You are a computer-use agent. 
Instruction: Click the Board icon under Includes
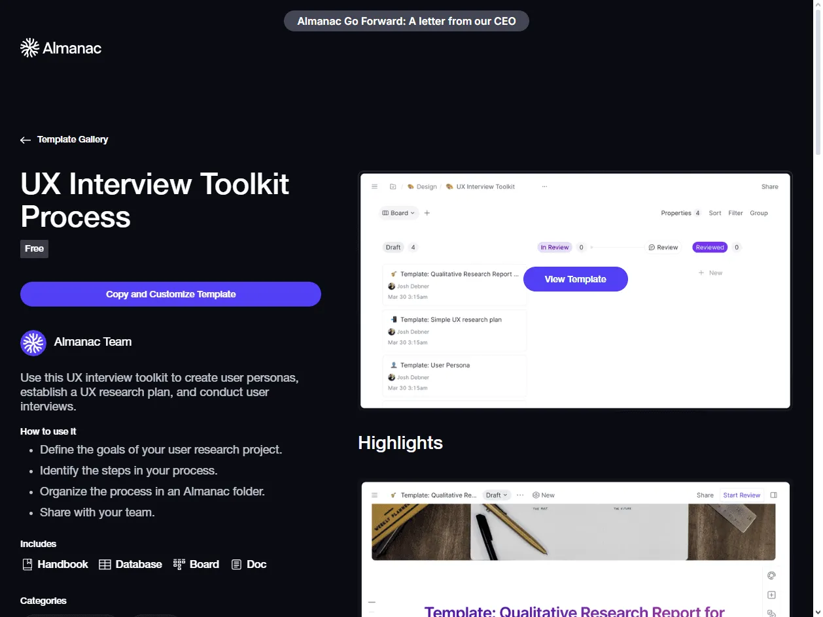click(179, 564)
